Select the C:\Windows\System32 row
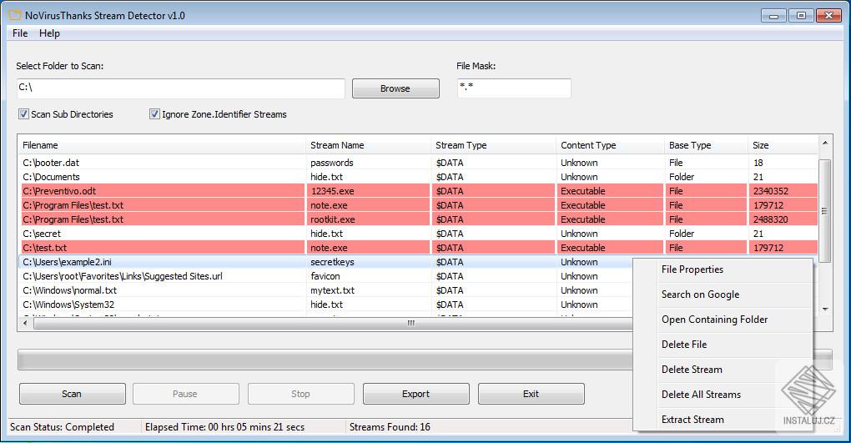The image size is (851, 443). [325, 304]
